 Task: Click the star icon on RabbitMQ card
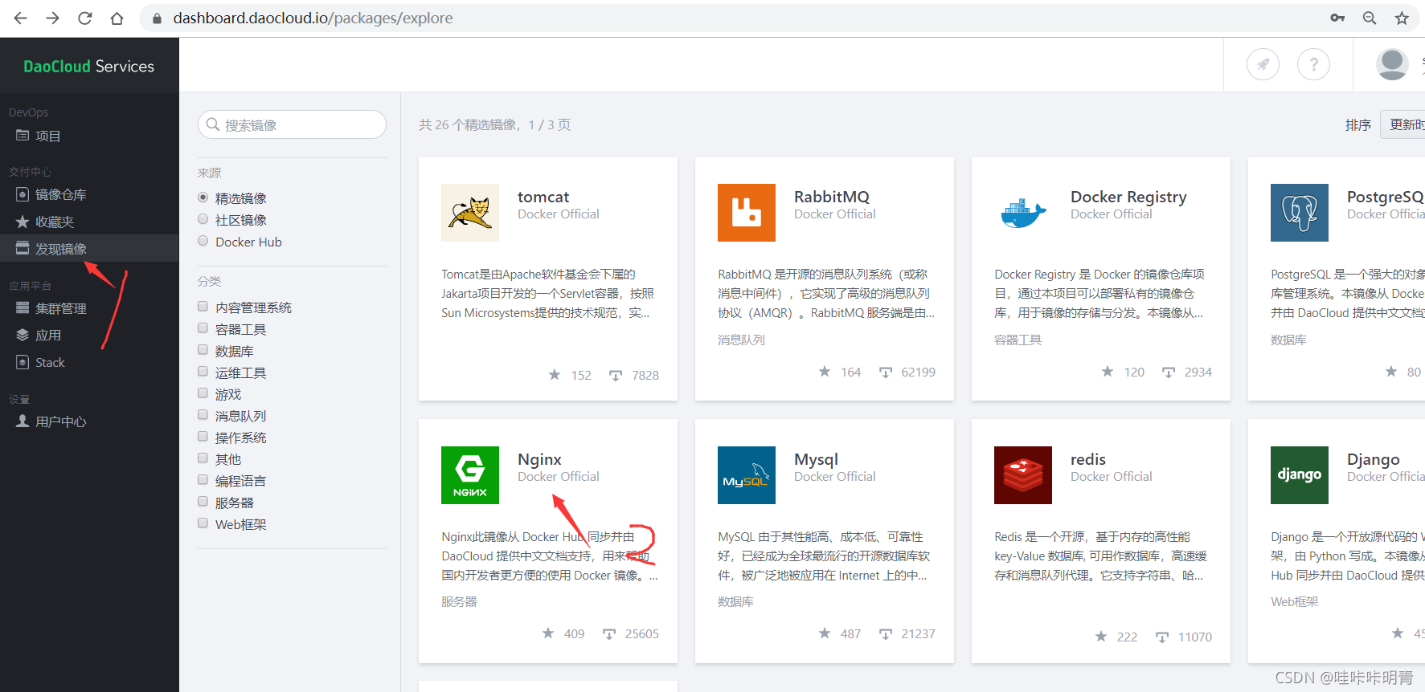[x=825, y=372]
